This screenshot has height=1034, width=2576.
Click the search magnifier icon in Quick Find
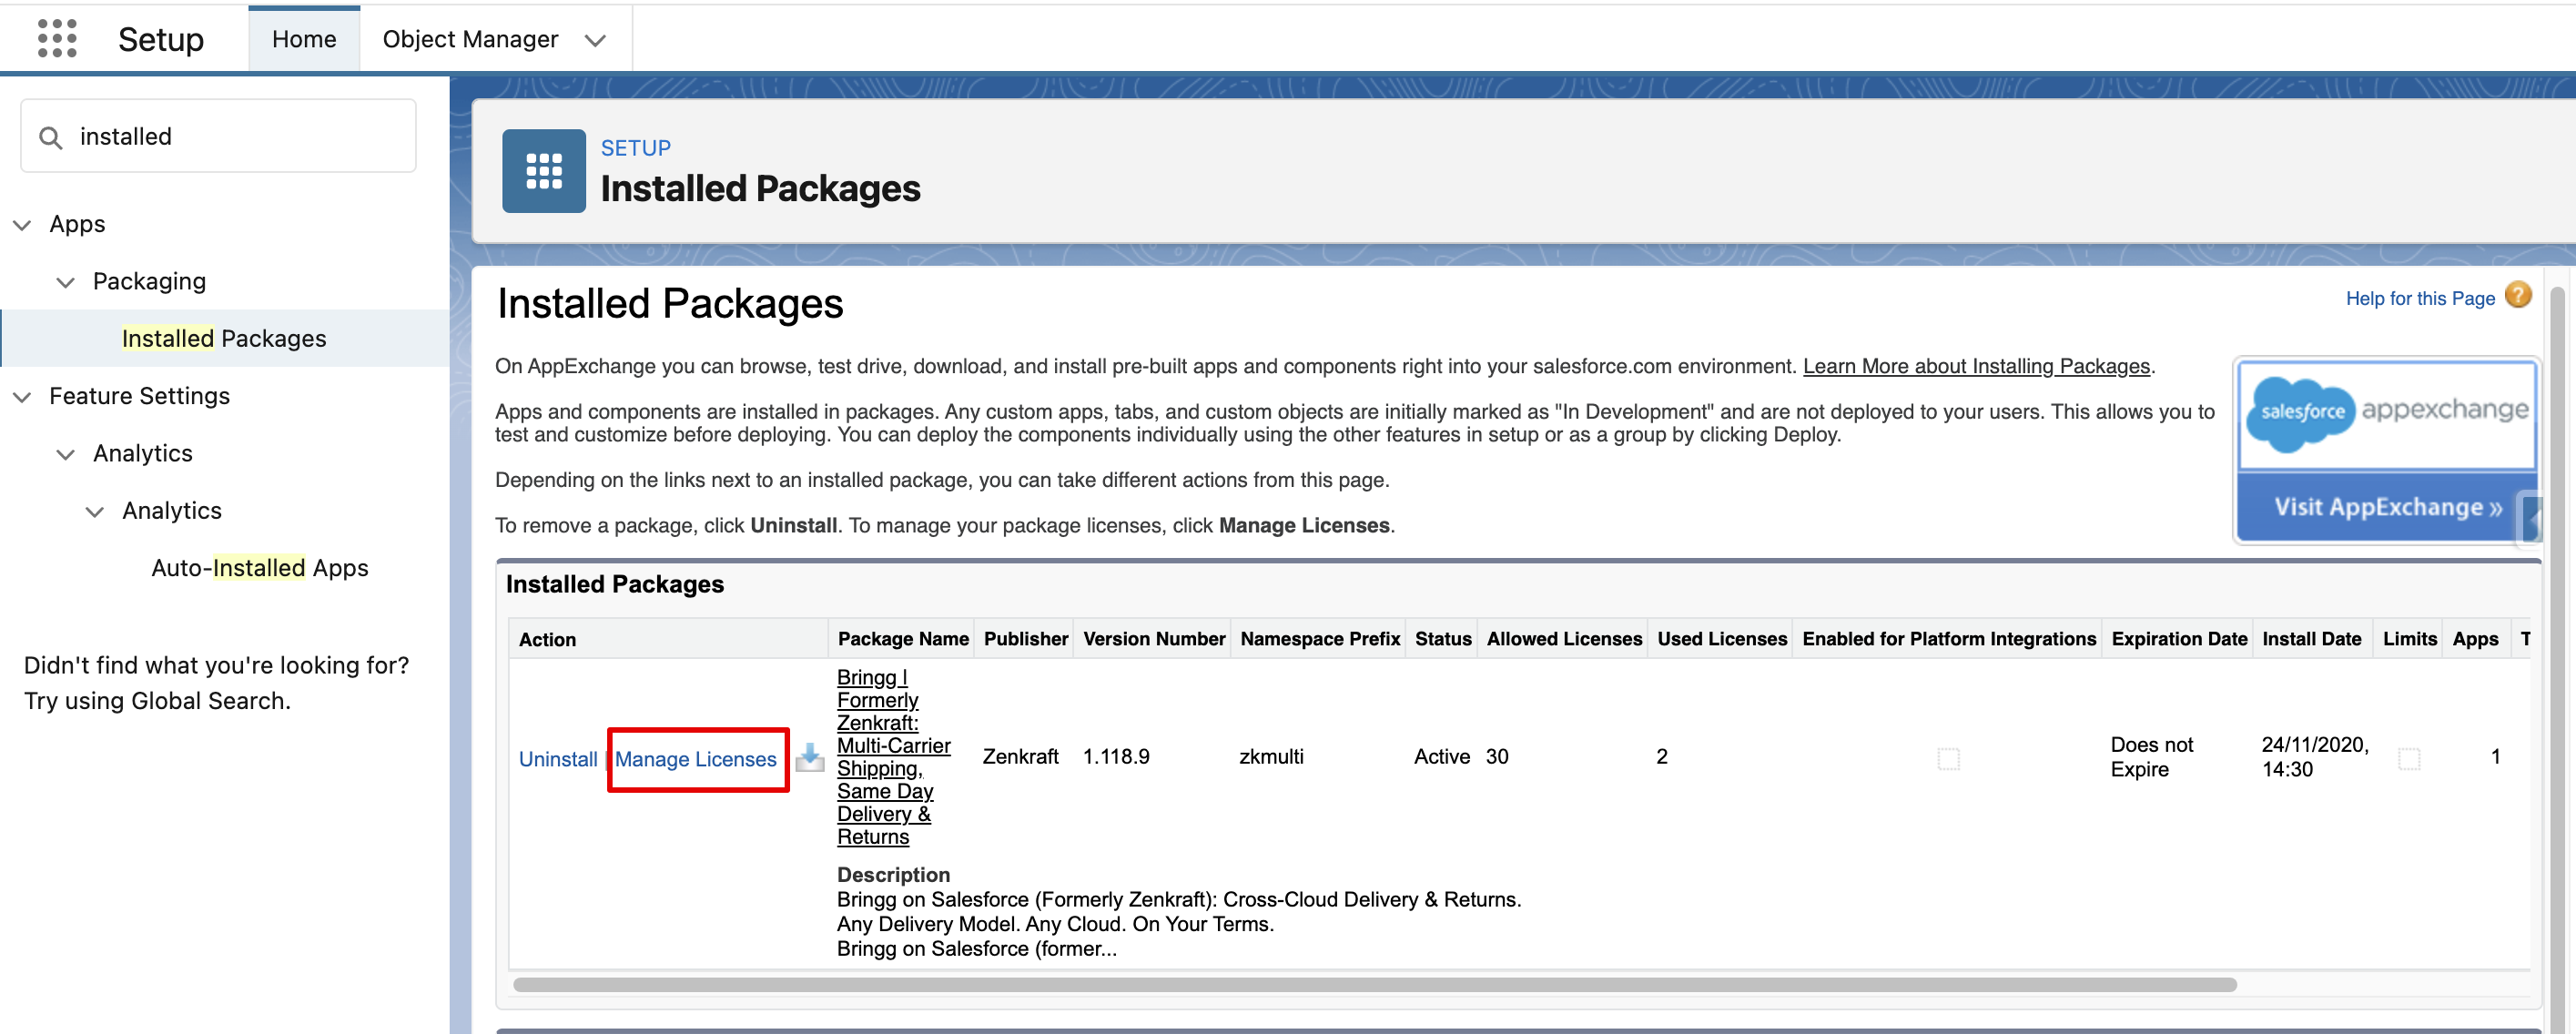click(x=50, y=137)
